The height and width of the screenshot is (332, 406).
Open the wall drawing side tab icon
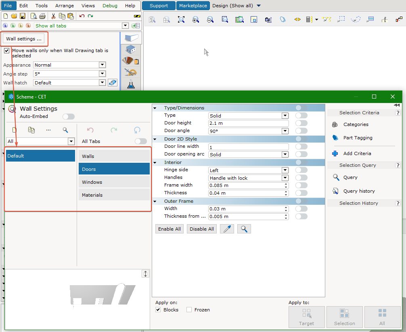(131, 38)
